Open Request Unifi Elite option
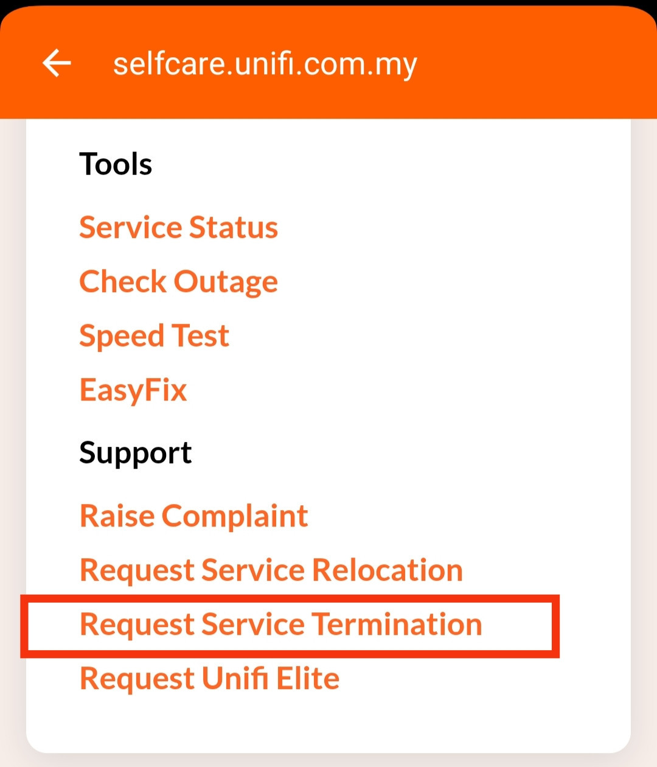657x767 pixels. pyautogui.click(x=209, y=679)
